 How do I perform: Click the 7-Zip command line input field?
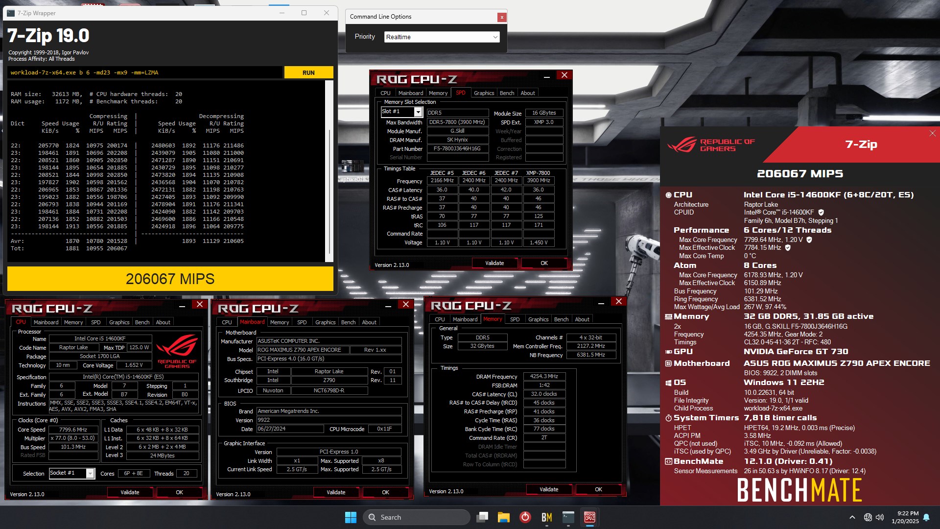click(x=145, y=72)
